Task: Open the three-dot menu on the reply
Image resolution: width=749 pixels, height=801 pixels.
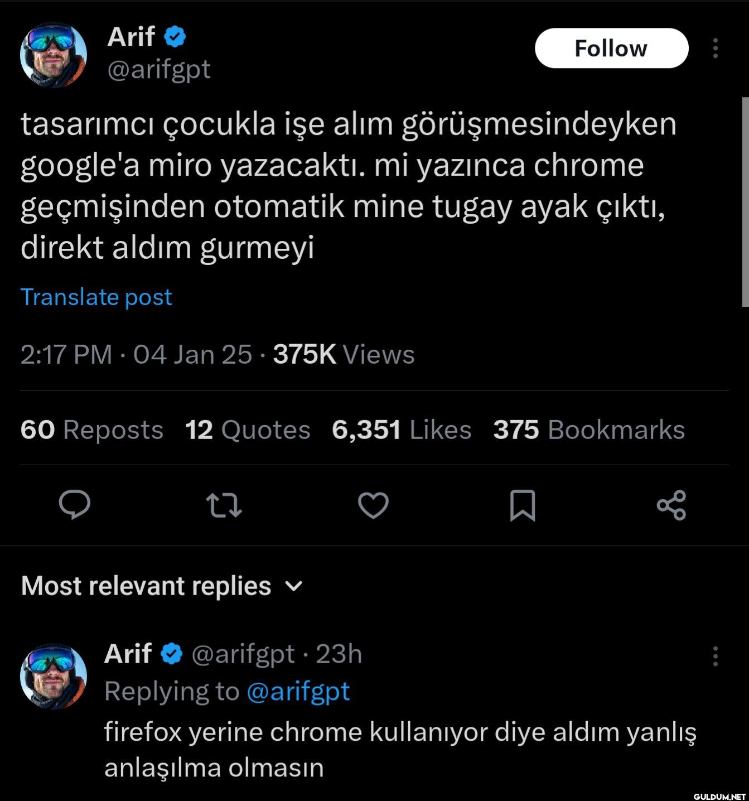Action: [x=715, y=657]
